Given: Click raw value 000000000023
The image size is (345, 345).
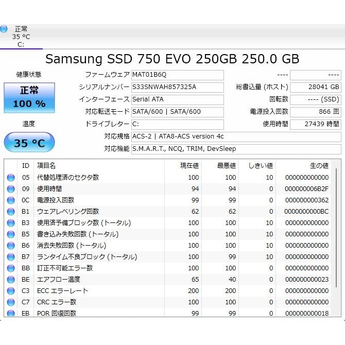Looking at the screenshot, I should click(307, 280).
